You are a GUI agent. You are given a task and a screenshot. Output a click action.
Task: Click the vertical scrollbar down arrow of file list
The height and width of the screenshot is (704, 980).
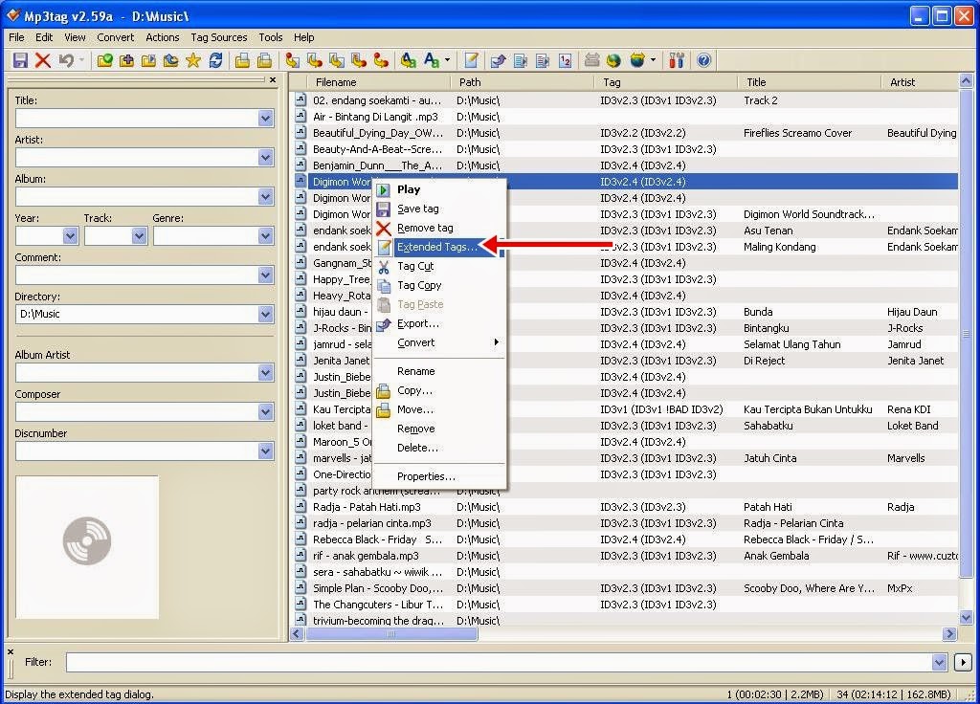pyautogui.click(x=966, y=618)
